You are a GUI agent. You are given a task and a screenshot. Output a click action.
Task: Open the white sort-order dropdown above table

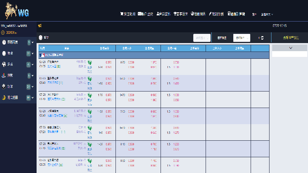tap(242, 38)
